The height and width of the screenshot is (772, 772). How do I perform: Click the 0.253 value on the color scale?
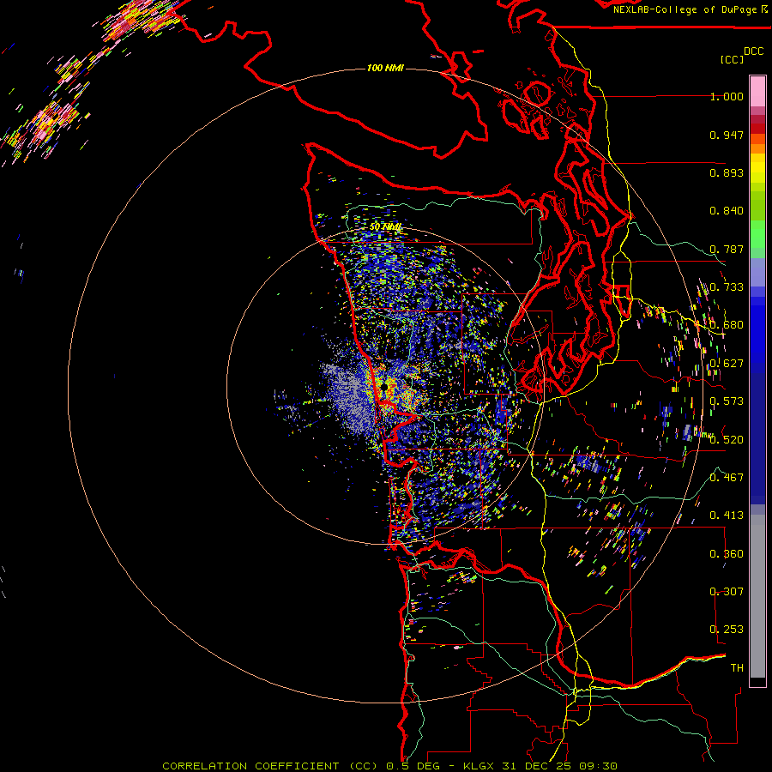click(727, 630)
